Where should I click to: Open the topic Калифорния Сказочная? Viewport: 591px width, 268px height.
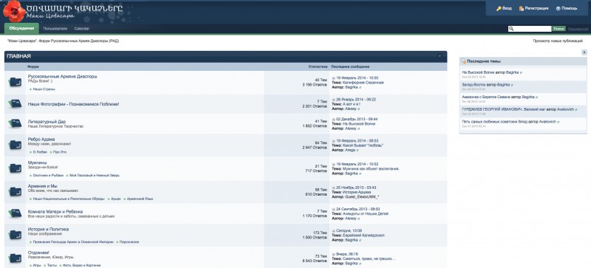coord(363,82)
